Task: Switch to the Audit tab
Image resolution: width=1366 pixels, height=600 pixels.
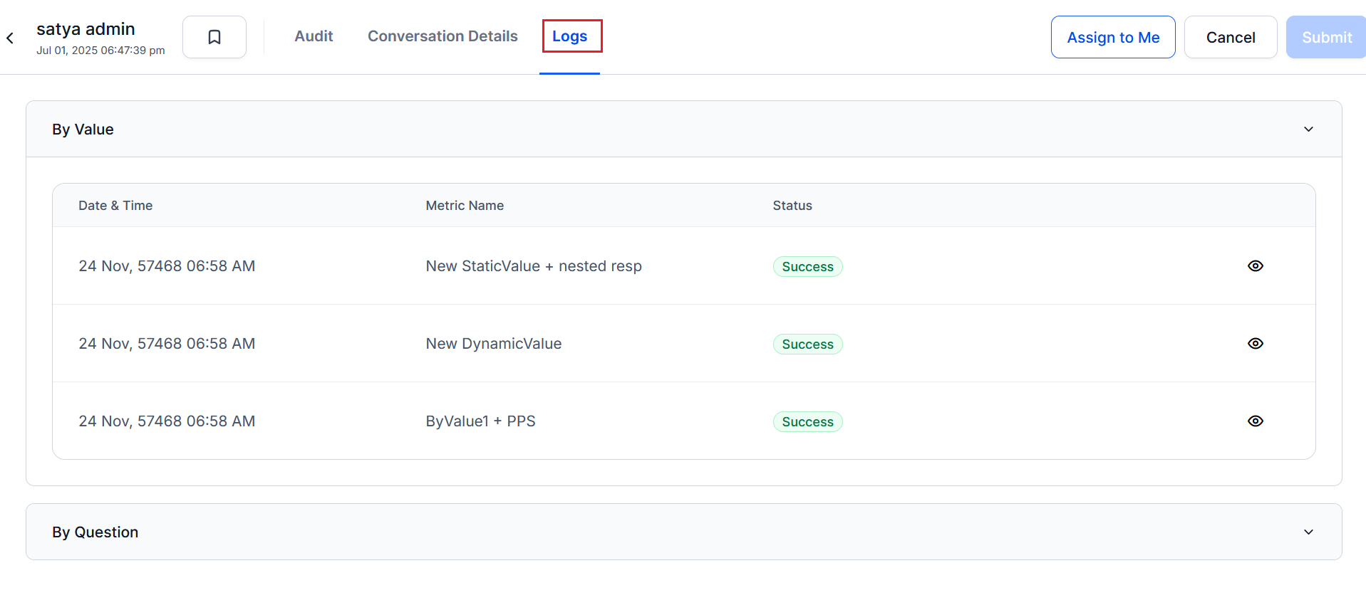Action: point(314,36)
